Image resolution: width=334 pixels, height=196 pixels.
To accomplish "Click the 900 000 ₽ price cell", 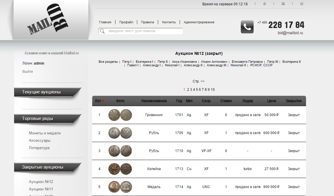I will (x=271, y=187).
